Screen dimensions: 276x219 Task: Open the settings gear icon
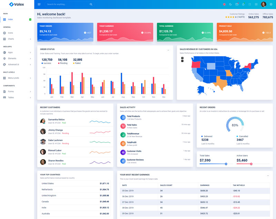point(271,4)
